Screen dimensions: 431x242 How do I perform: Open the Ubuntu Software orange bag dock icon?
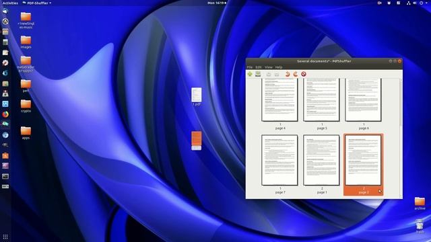(5, 155)
